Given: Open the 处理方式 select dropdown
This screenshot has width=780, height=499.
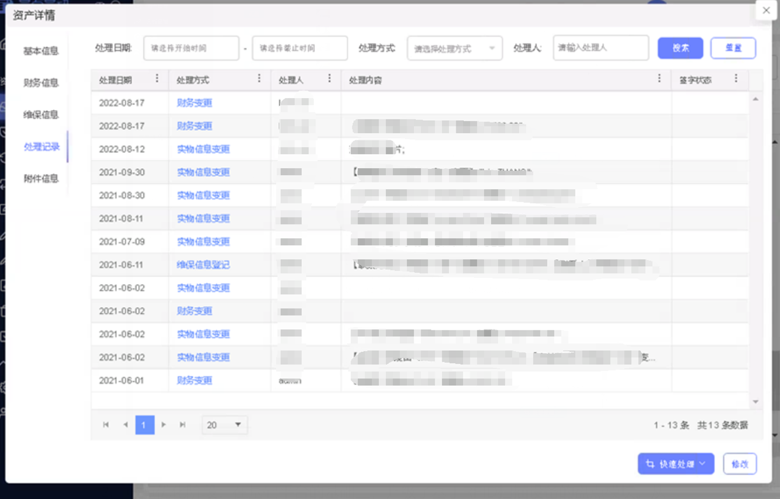Looking at the screenshot, I should click(x=454, y=48).
